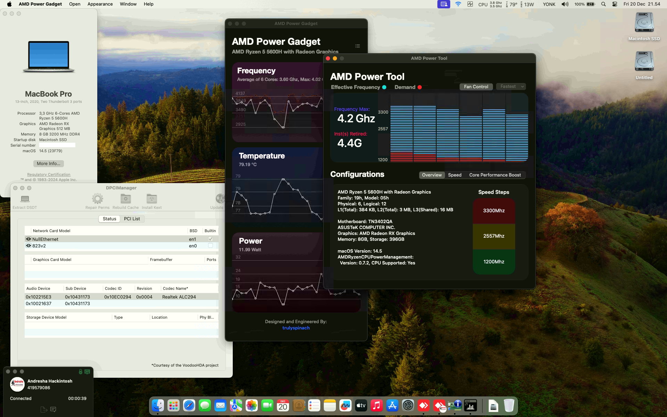The width and height of the screenshot is (667, 417).
Task: Open the Help menu
Action: click(x=149, y=4)
